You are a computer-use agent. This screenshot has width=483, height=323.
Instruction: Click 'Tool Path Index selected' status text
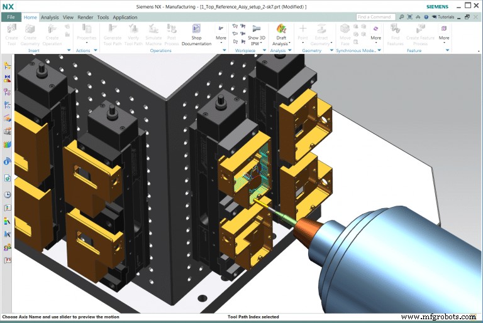tap(253, 317)
